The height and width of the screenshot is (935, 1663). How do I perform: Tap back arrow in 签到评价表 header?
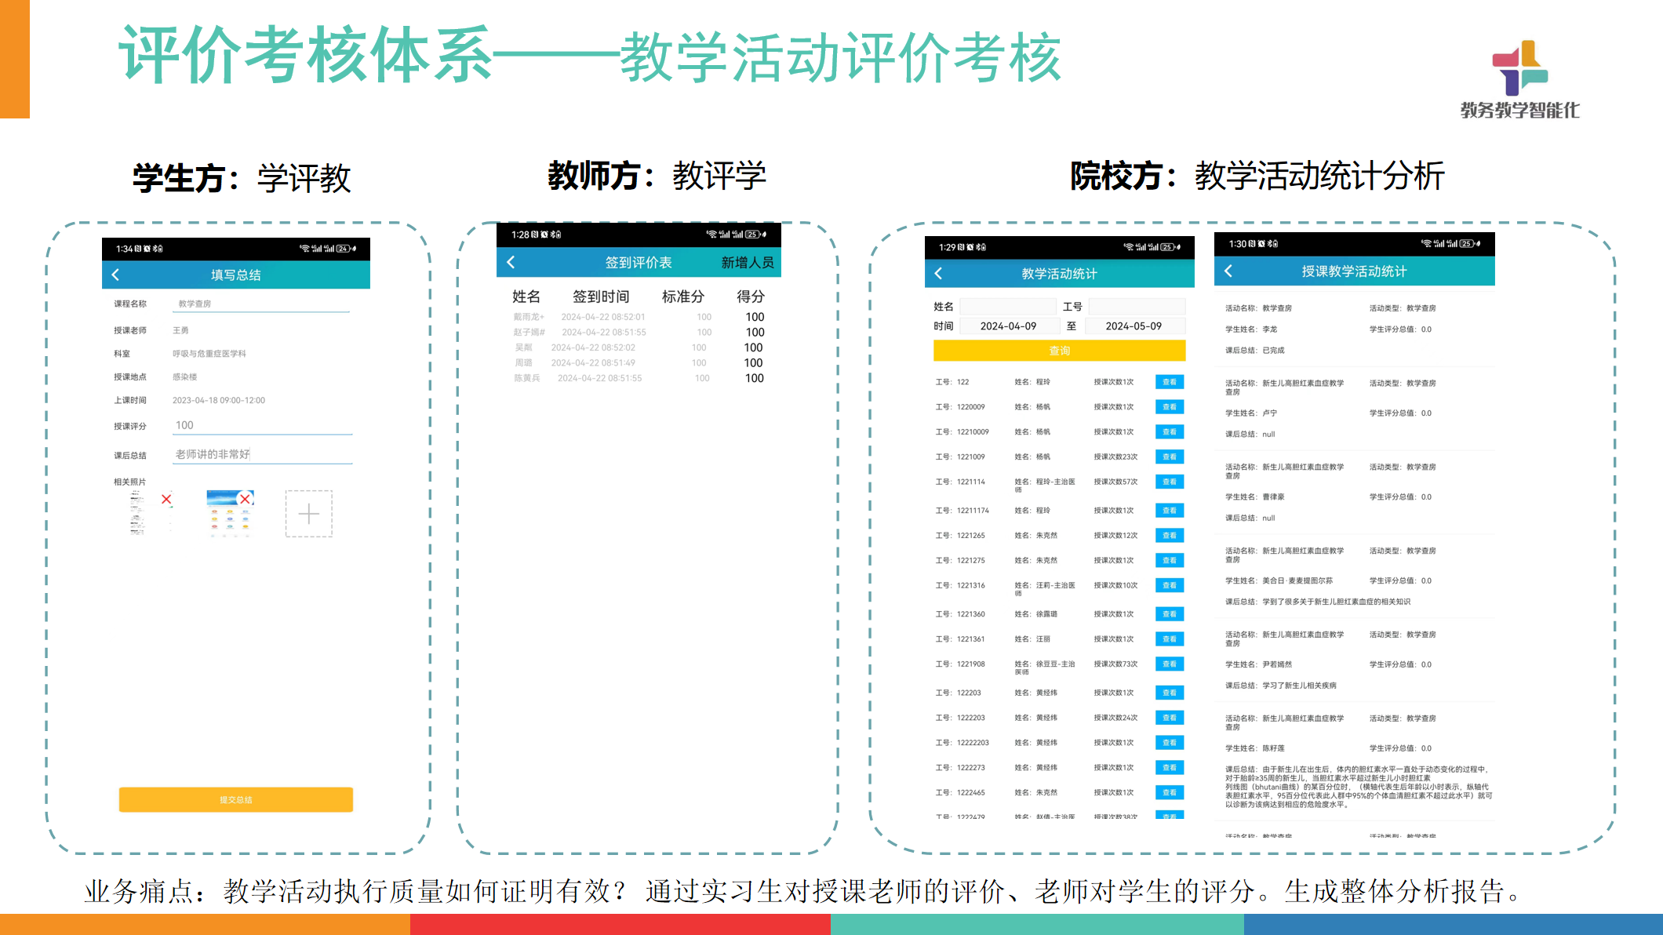click(x=511, y=262)
